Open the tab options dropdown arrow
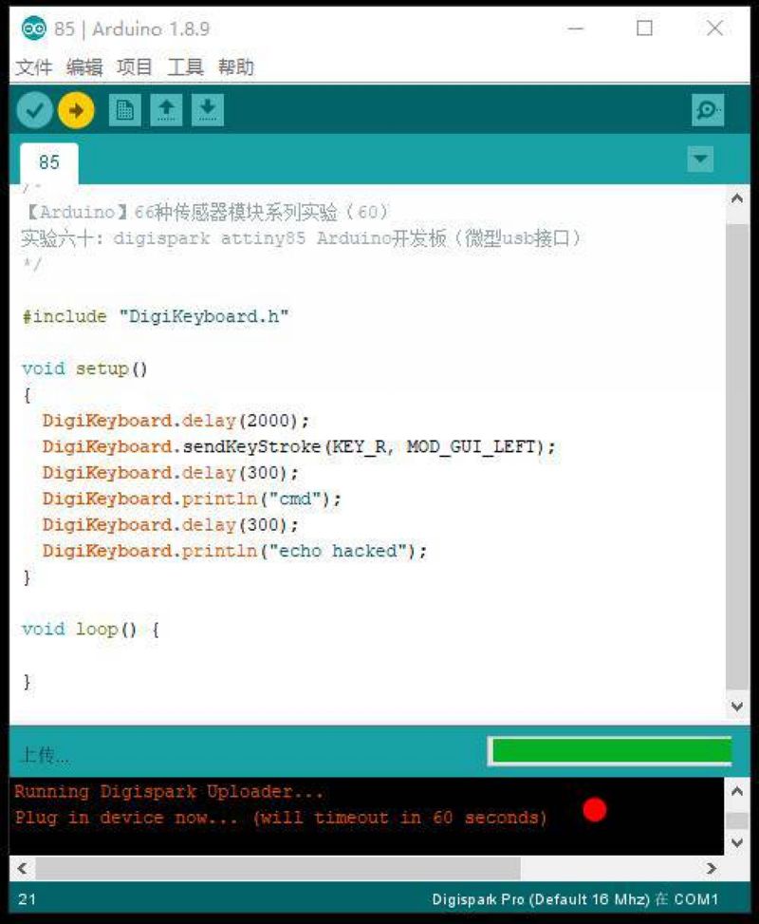Image resolution: width=759 pixels, height=924 pixels. coord(700,160)
